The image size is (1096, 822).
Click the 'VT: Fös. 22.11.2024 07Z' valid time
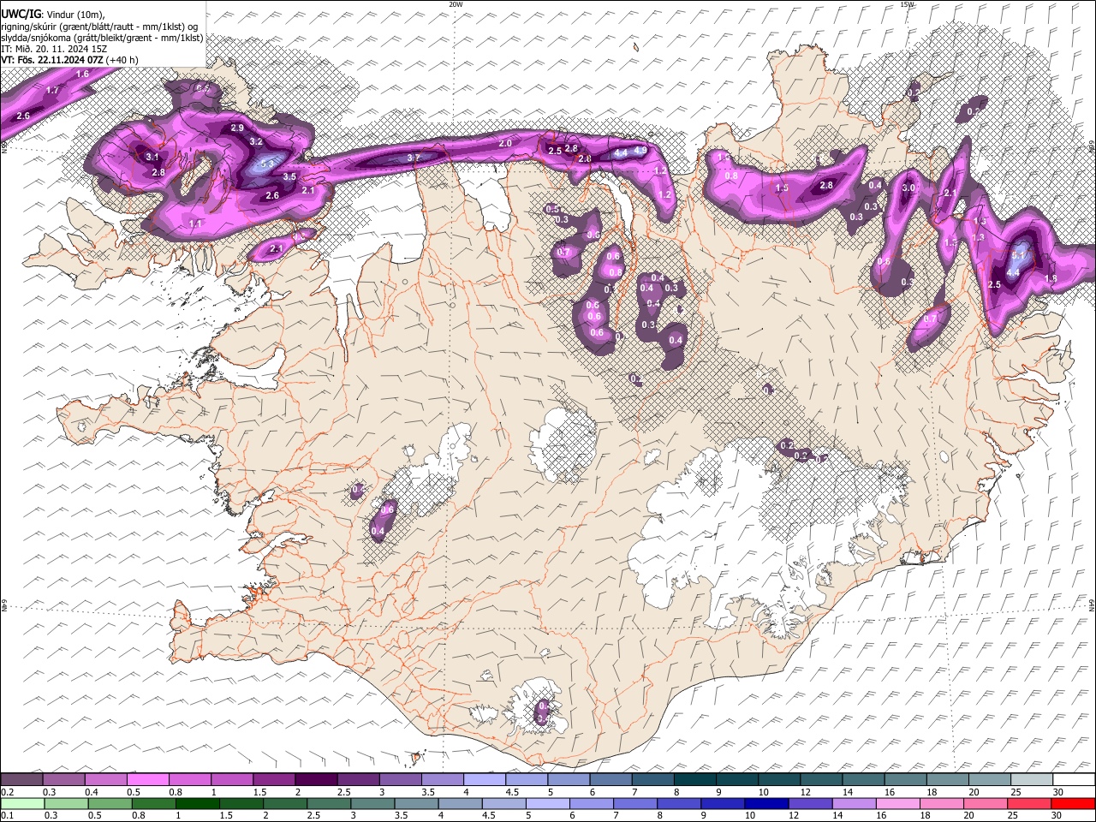[x=52, y=60]
